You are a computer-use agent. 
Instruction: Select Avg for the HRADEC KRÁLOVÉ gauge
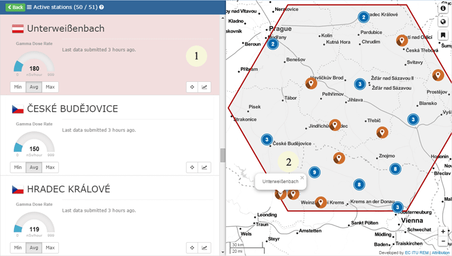click(x=34, y=248)
